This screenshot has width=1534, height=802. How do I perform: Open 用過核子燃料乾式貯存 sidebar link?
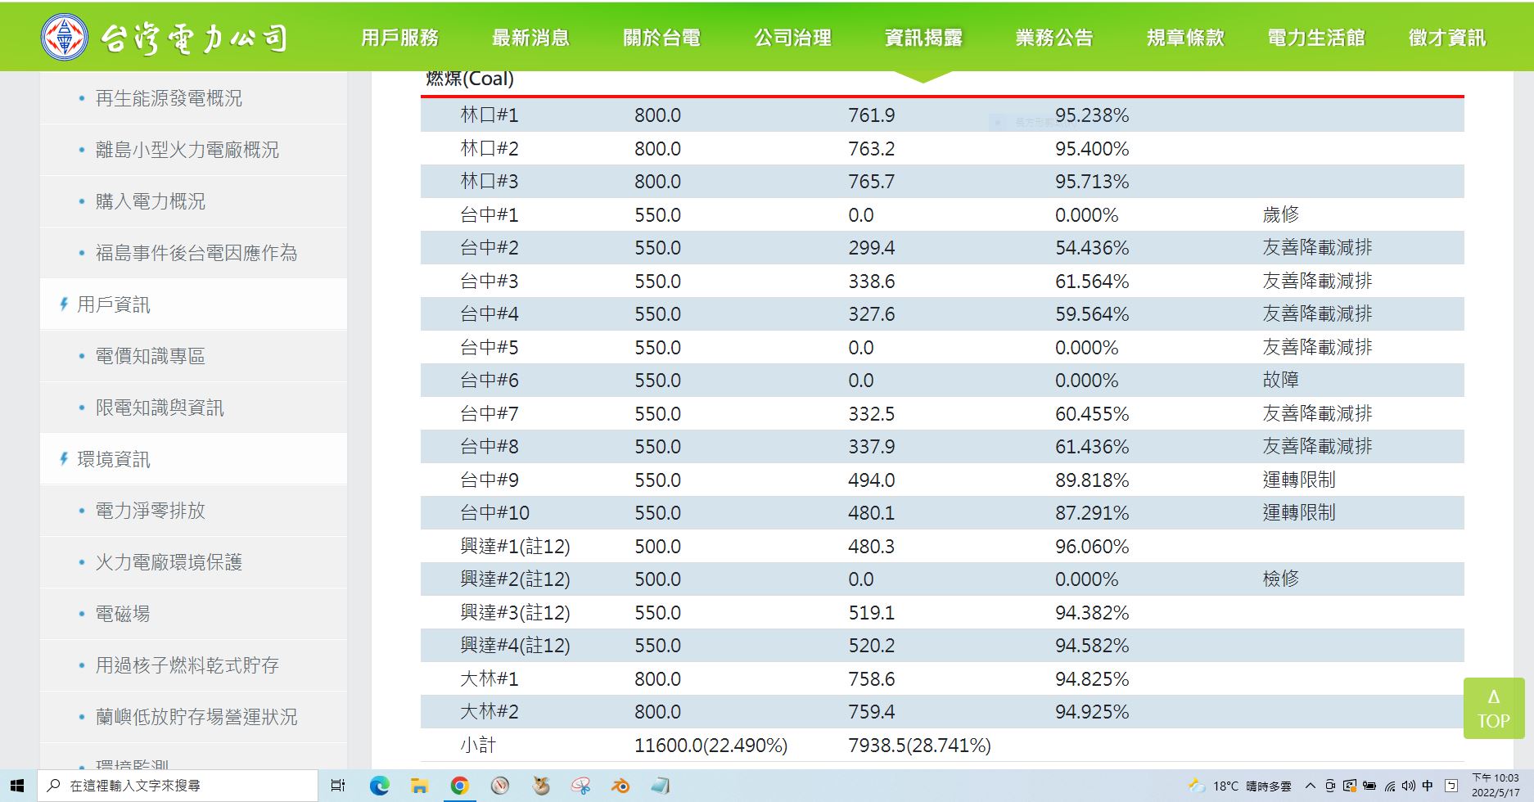[187, 665]
